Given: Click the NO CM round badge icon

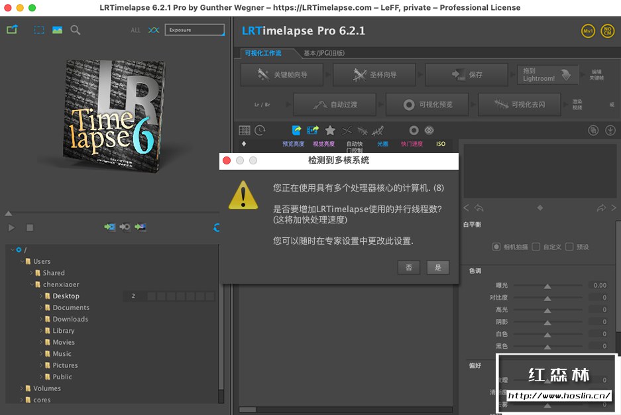Looking at the screenshot, I should pyautogui.click(x=607, y=31).
